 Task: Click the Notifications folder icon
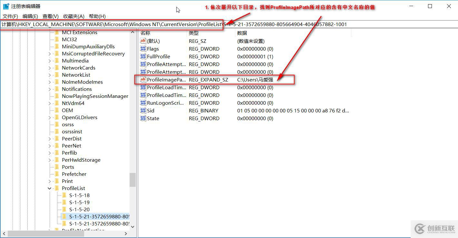click(57, 89)
